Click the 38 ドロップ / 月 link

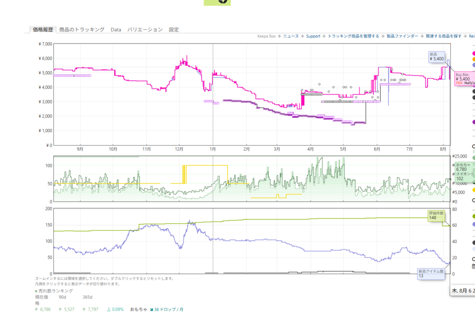169,310
